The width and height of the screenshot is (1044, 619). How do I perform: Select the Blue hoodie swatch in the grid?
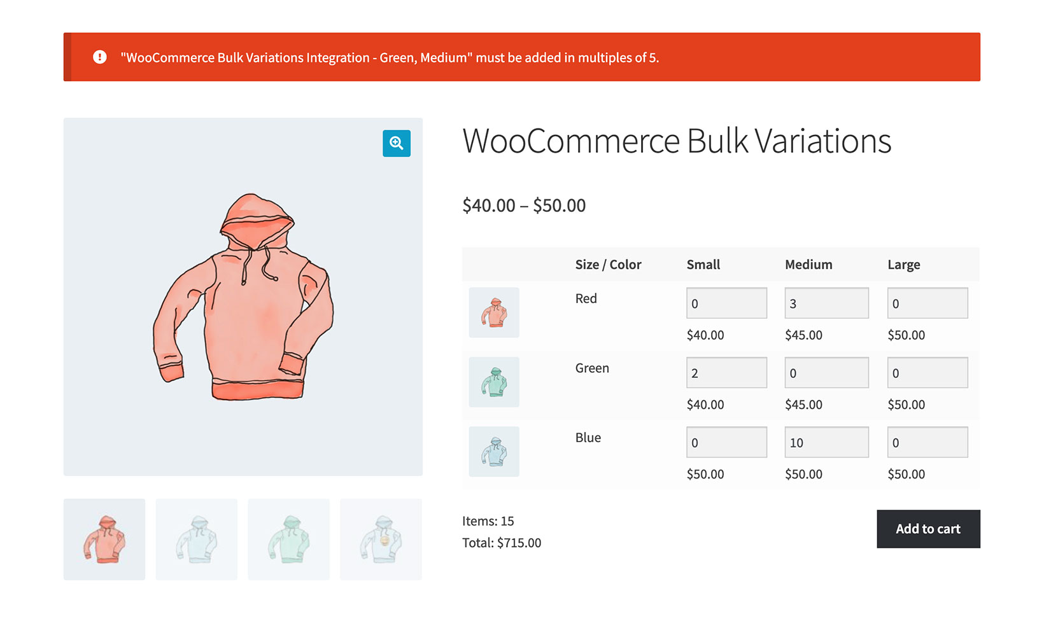[x=493, y=451]
